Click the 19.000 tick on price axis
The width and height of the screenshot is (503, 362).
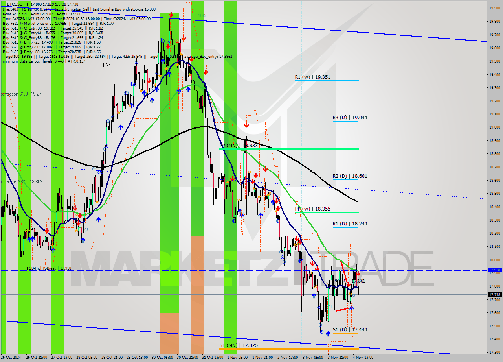tap(494, 127)
